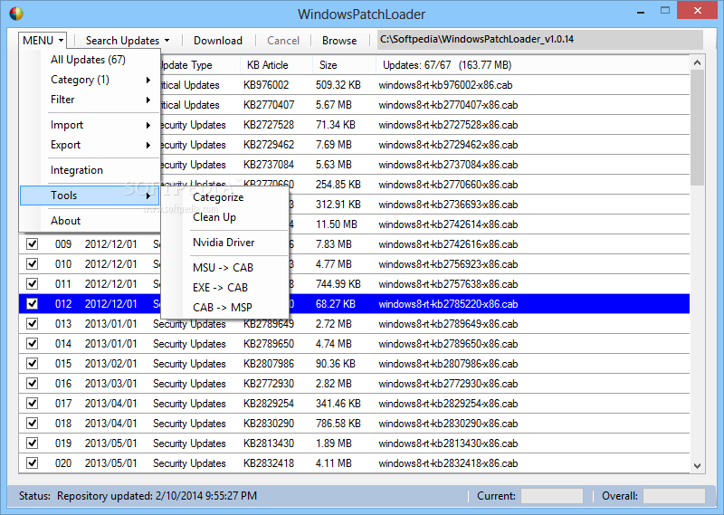724x515 pixels.
Task: Click the 786.58 KB size cell
Action: (338, 423)
